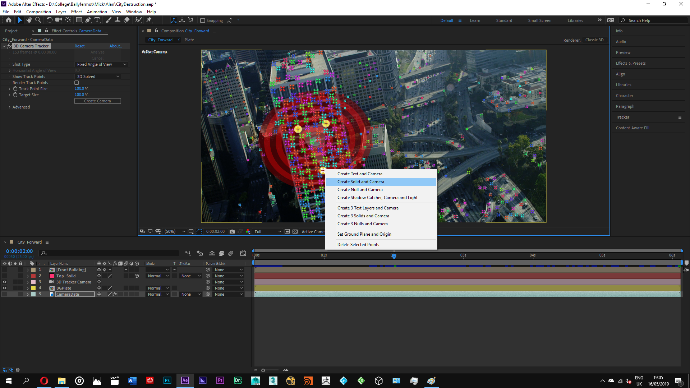
Task: Expand the Track Point Size property
Action: [9, 89]
